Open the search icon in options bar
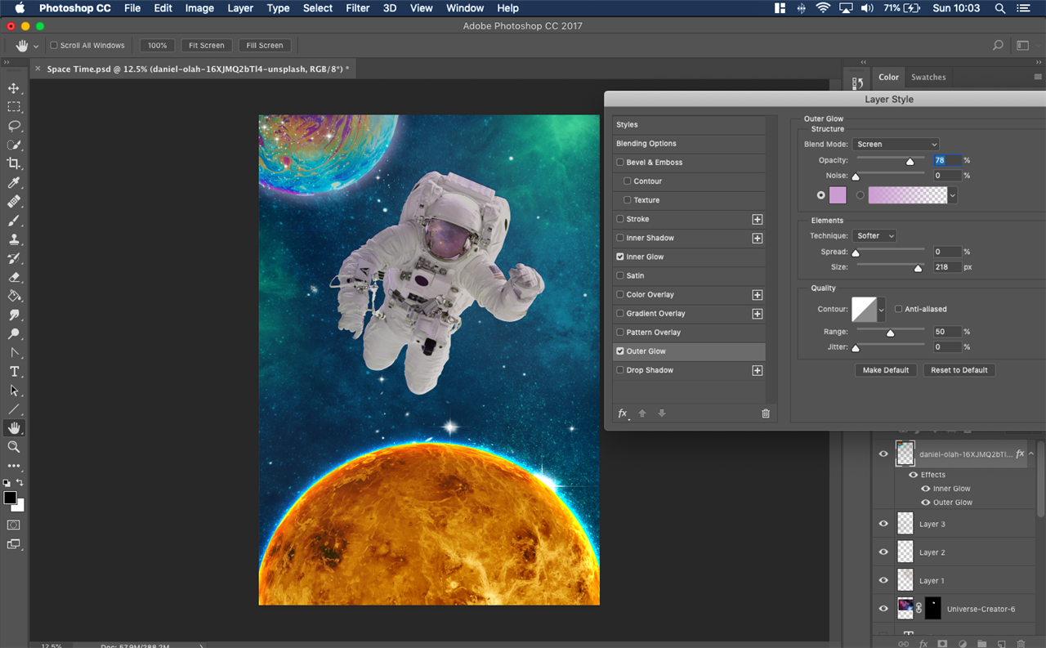The image size is (1046, 648). pos(998,46)
